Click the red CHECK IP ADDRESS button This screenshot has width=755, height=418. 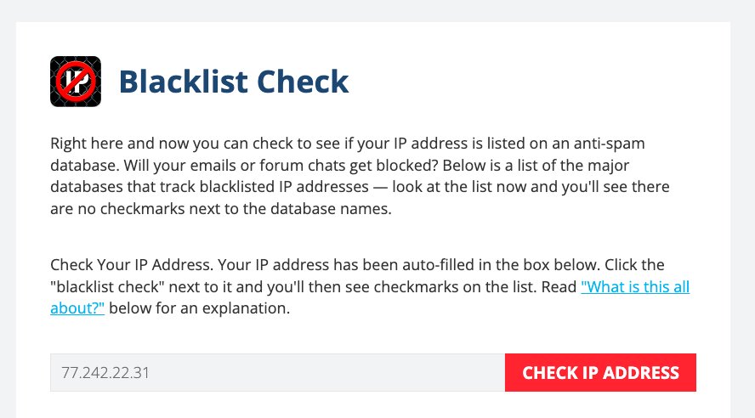[600, 372]
